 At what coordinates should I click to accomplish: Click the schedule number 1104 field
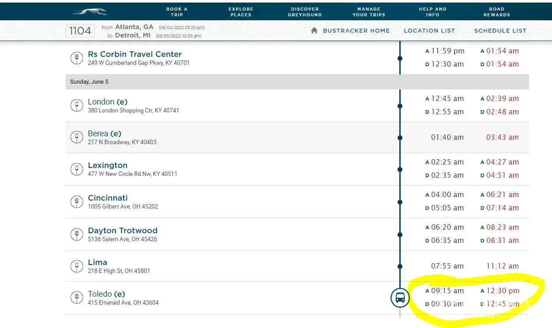click(x=80, y=31)
